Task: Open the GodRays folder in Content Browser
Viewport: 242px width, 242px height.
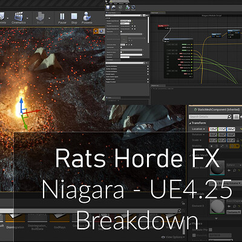Action: click(59, 221)
